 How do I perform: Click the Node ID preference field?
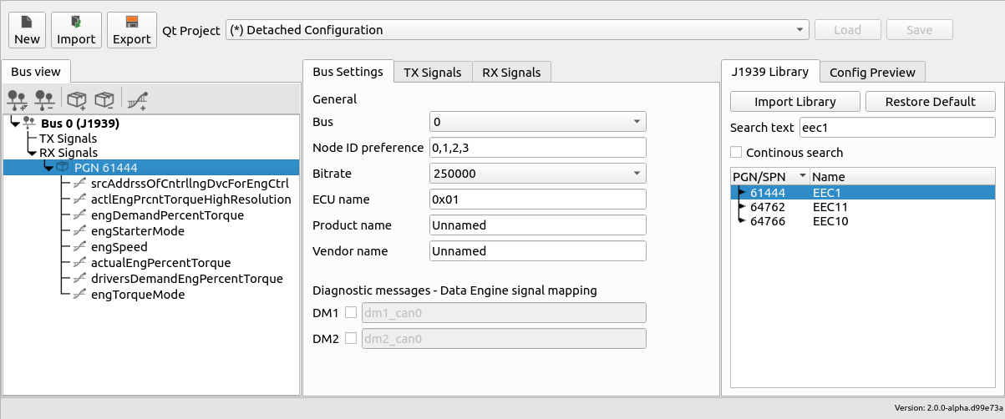coord(538,148)
